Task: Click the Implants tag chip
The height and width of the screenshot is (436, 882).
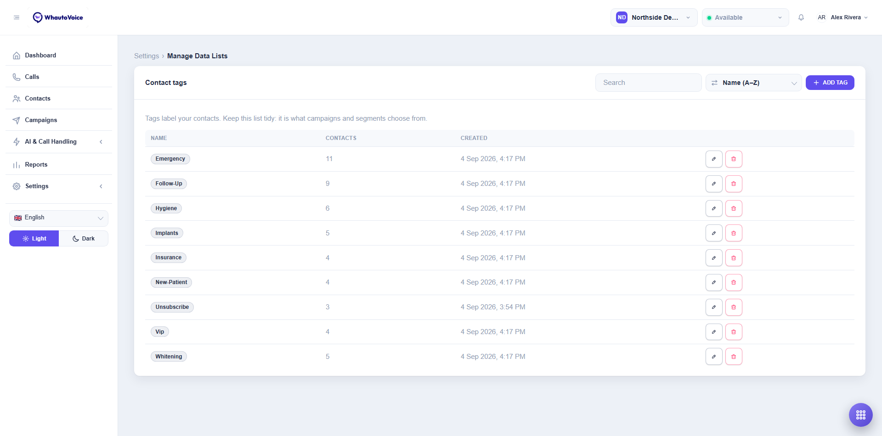Action: [x=167, y=233]
